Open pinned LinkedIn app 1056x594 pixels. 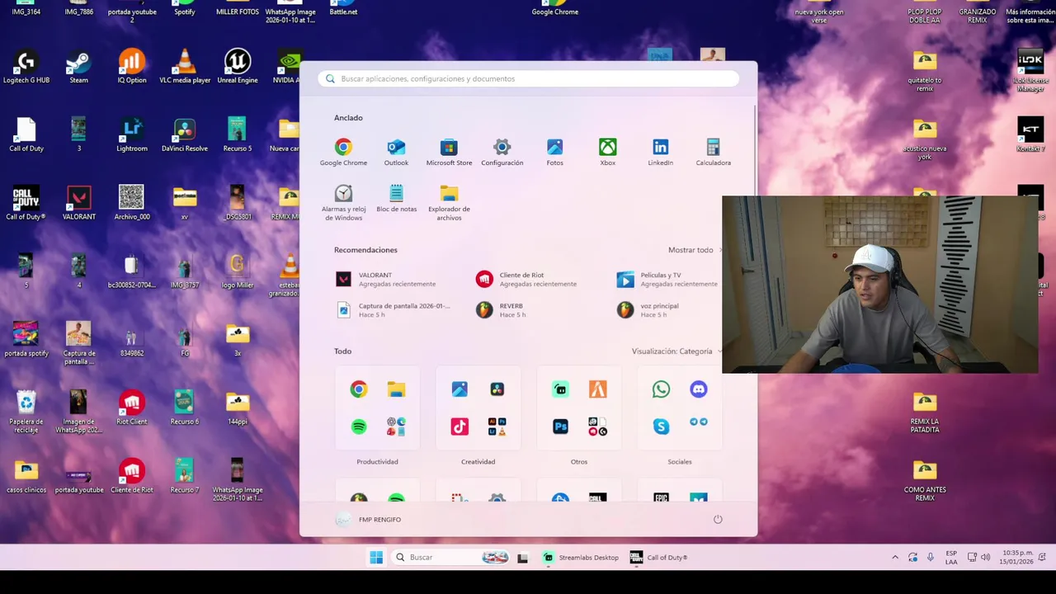point(660,153)
